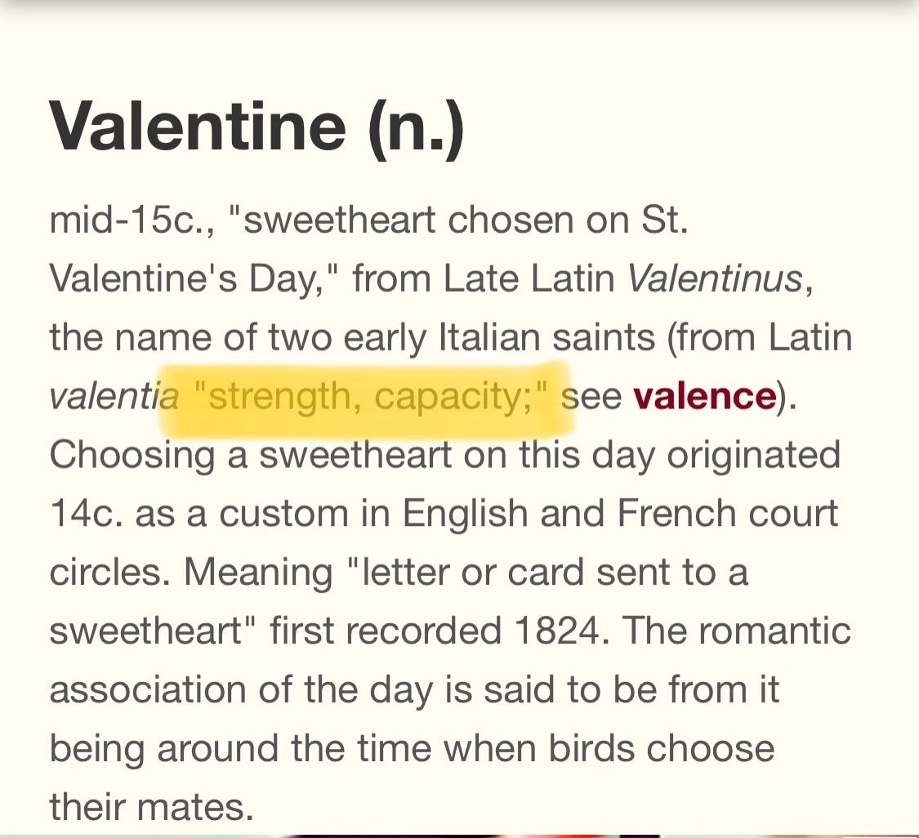Click the italic word Valentinus
Viewport: 919px width, 838px height.
[715, 279]
